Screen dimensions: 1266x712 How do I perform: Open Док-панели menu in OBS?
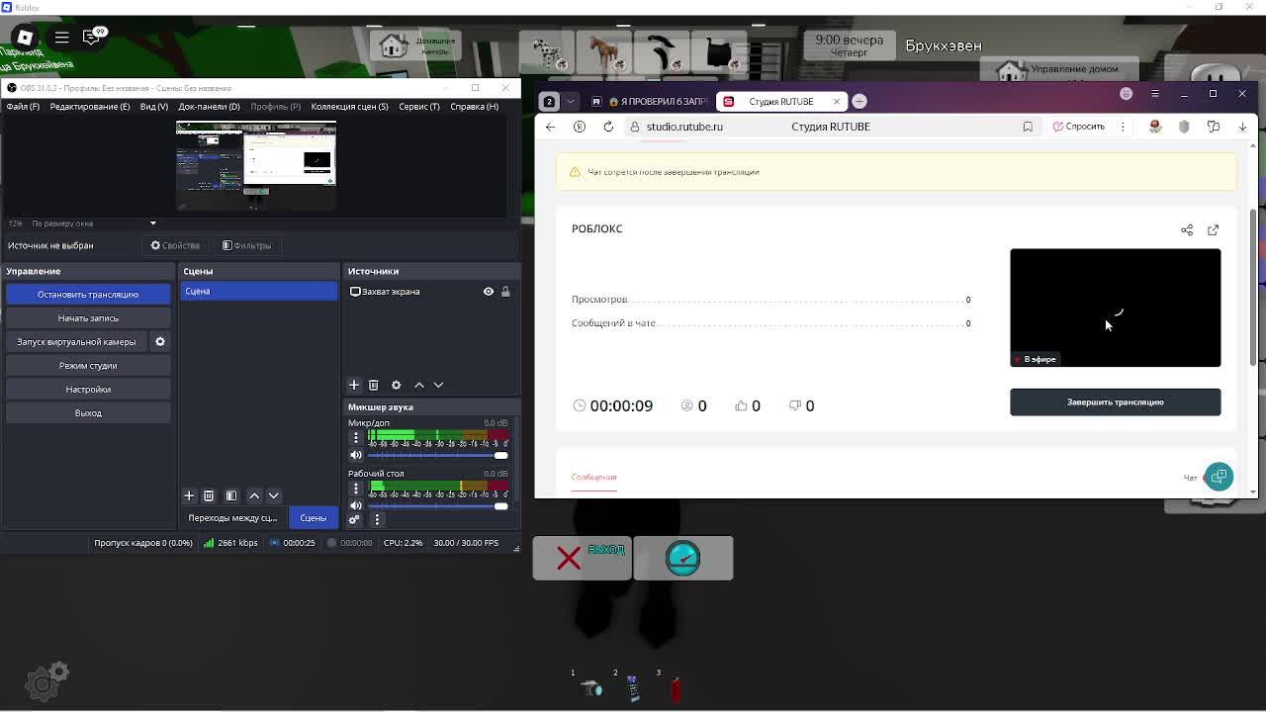coord(209,107)
